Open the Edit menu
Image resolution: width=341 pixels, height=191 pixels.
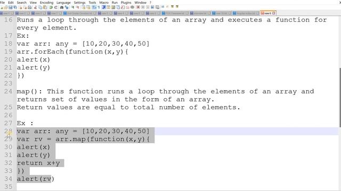(11, 2)
